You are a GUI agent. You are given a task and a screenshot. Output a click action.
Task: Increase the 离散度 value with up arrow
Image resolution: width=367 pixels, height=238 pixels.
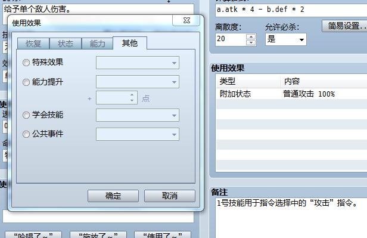[251, 36]
